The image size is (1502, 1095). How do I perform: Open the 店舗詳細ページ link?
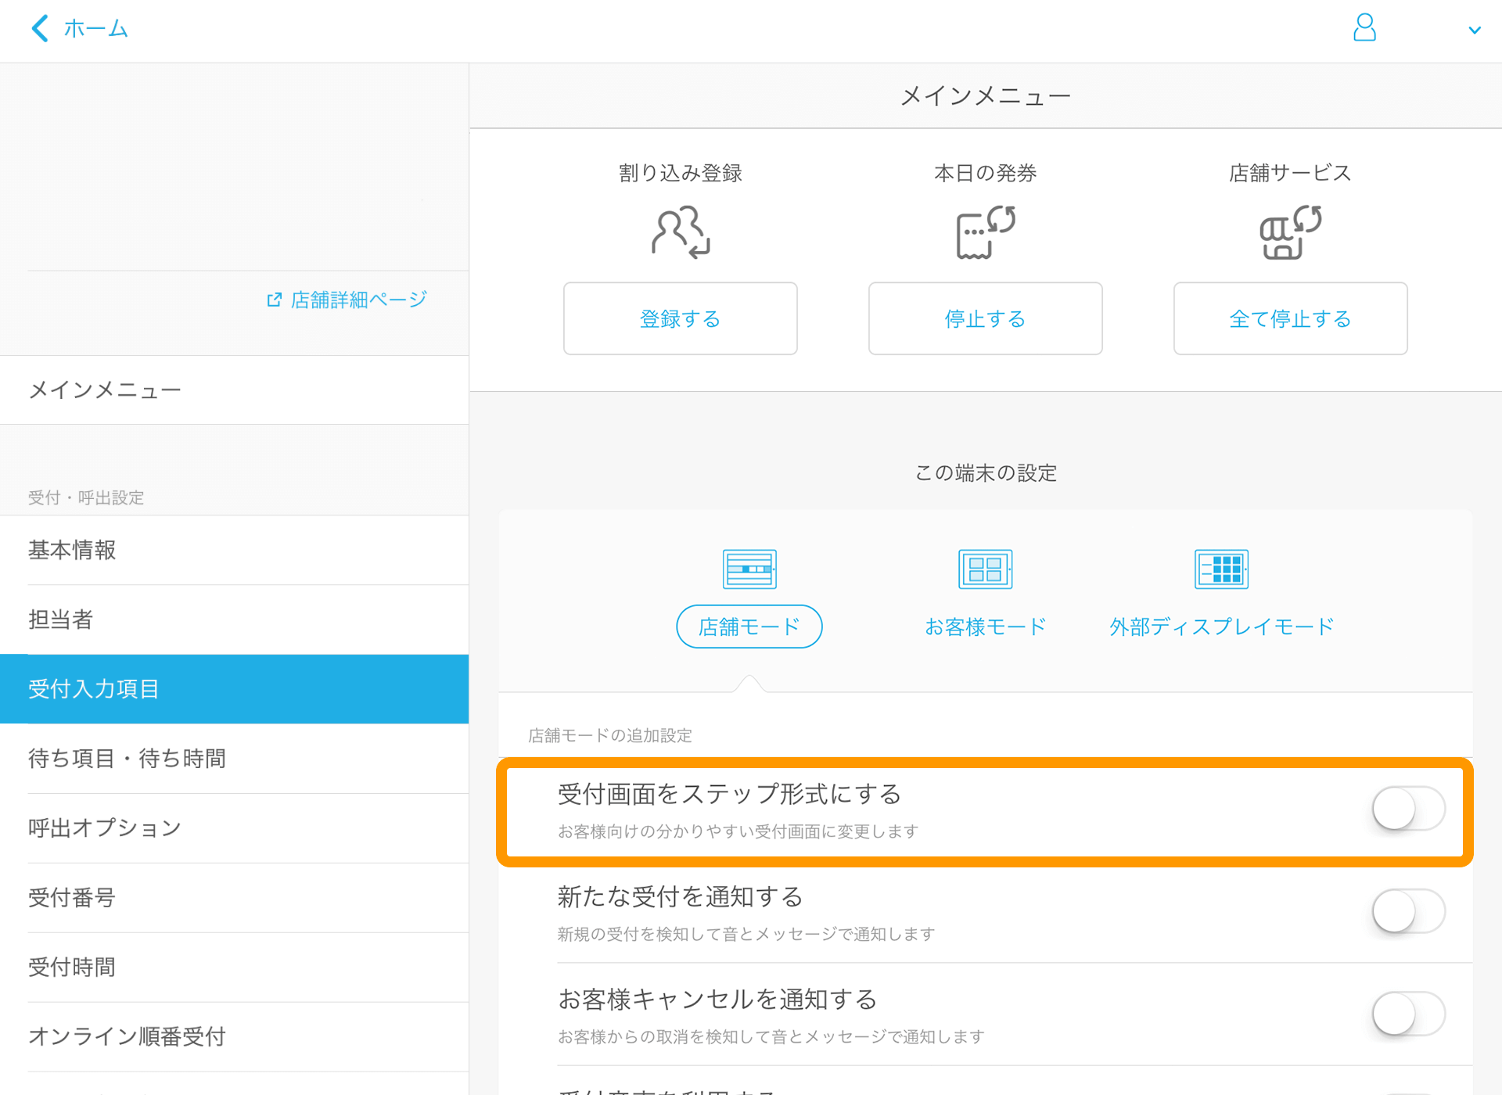[x=358, y=299]
